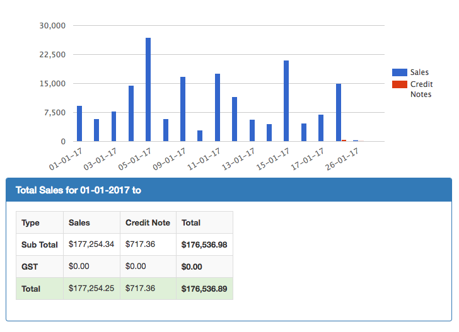Click the Sales column header in table

(x=79, y=222)
